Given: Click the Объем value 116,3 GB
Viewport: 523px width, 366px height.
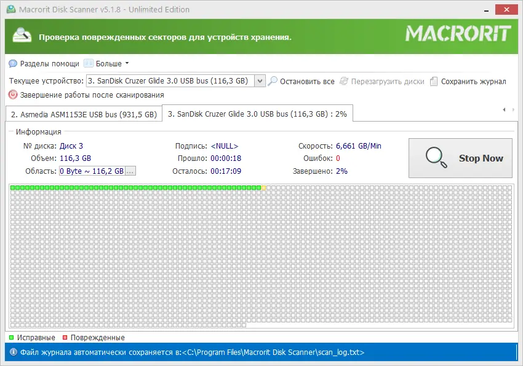Looking at the screenshot, I should point(76,158).
